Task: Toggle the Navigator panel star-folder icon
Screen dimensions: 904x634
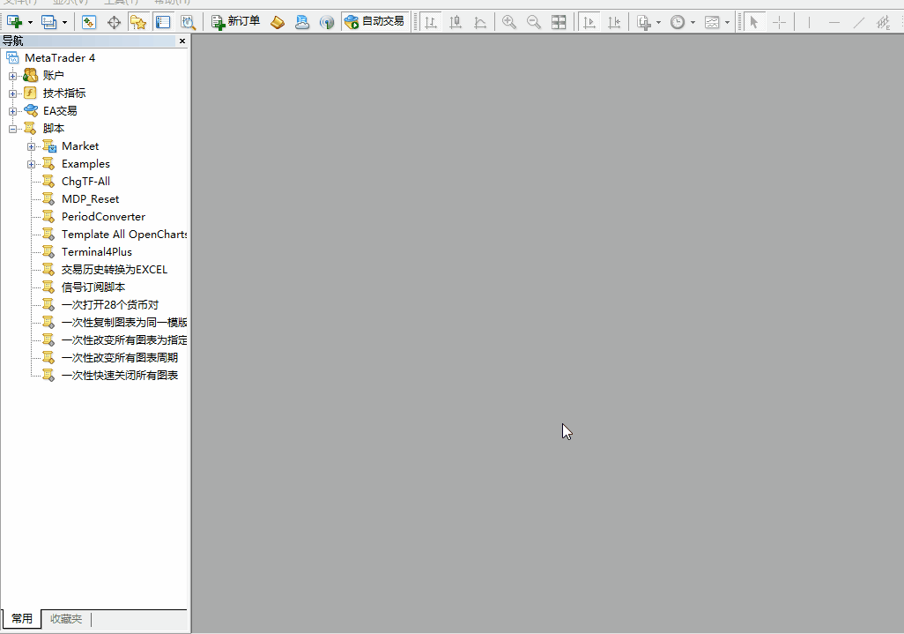Action: click(x=138, y=22)
